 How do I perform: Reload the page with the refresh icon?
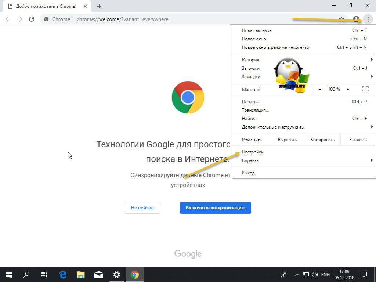point(32,19)
